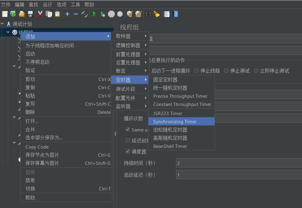The height and width of the screenshot is (208, 302).
Task: Click the Search binoculars icon
Action: click(x=148, y=14)
